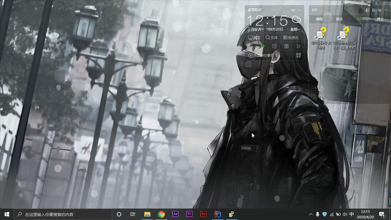The height and width of the screenshot is (220, 391).
Task: Open the volume speaker tray icon
Action: coord(345,214)
